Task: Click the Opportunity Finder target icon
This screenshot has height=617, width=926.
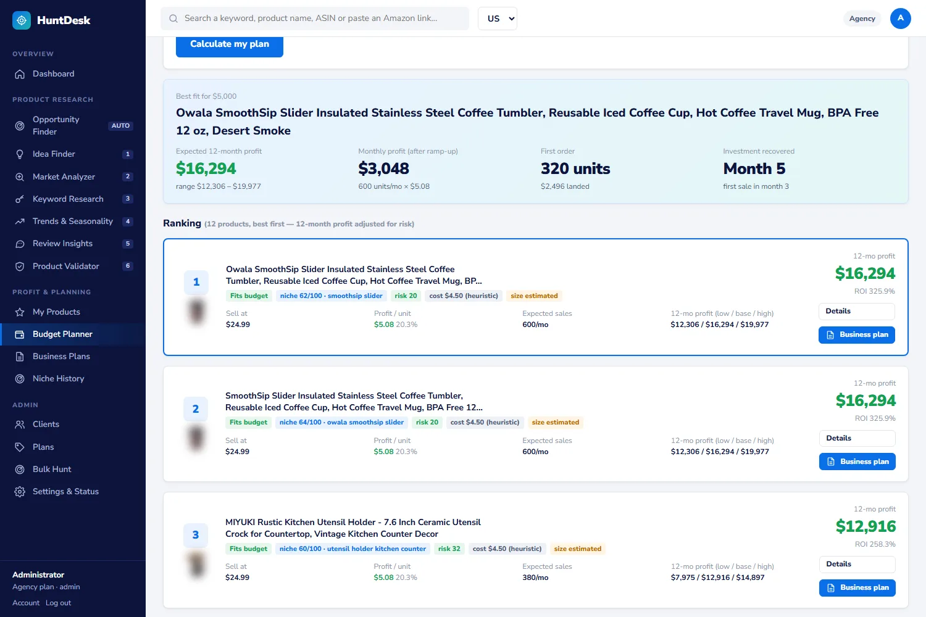Action: pos(20,126)
